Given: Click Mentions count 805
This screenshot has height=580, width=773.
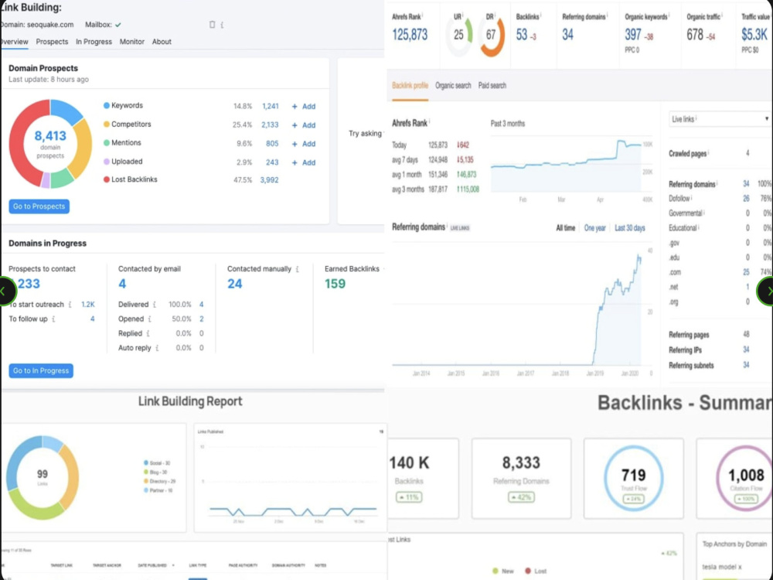Looking at the screenshot, I should 272,144.
